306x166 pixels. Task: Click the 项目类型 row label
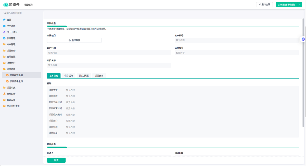pos(53,90)
